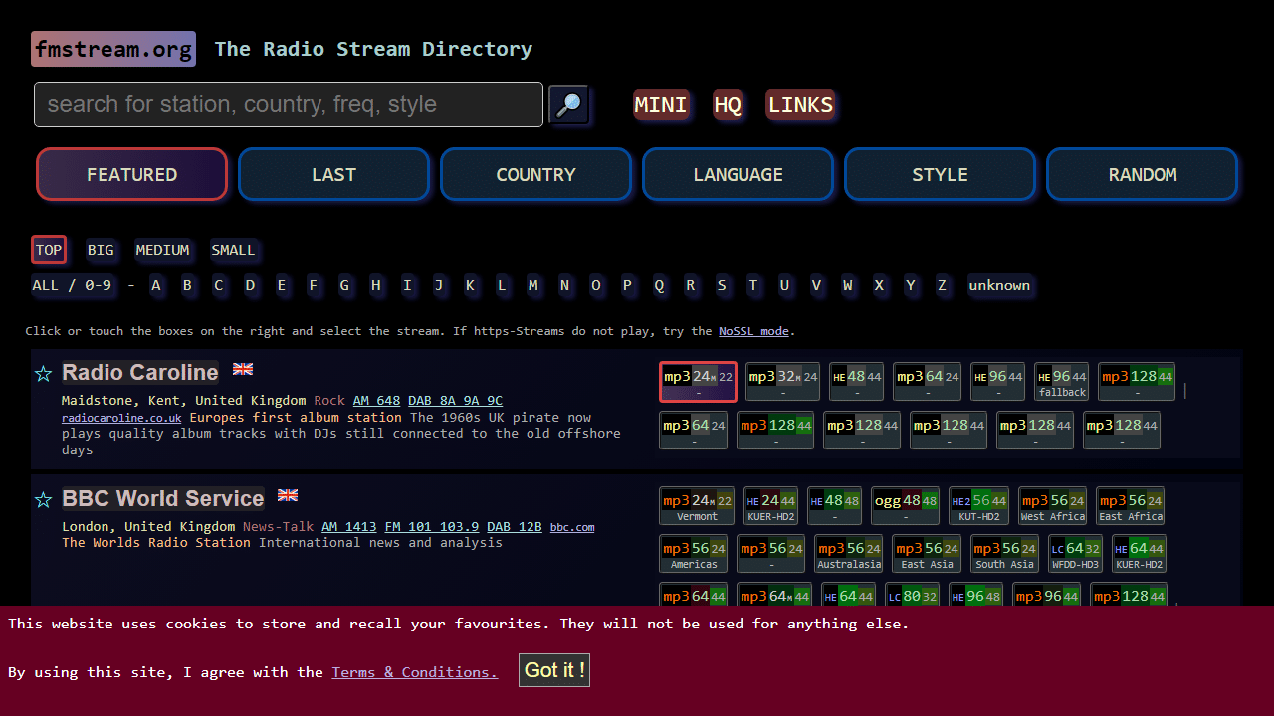Play the BBC Vermont mp3 24 stream
The image size is (1274, 716).
pyautogui.click(x=697, y=506)
